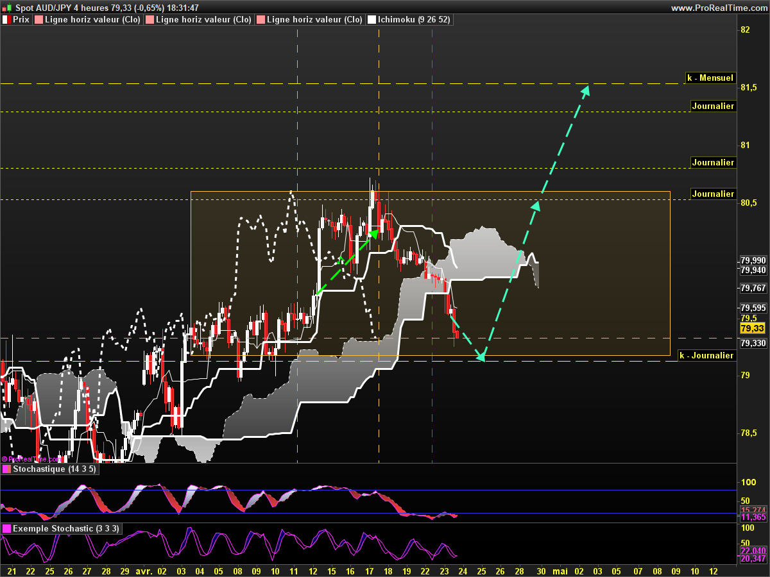Click the candlestick chart icon in the title bar

pyautogui.click(x=7, y=8)
